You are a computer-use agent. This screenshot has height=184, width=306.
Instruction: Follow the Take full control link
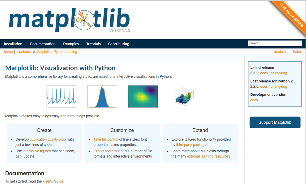point(106,139)
